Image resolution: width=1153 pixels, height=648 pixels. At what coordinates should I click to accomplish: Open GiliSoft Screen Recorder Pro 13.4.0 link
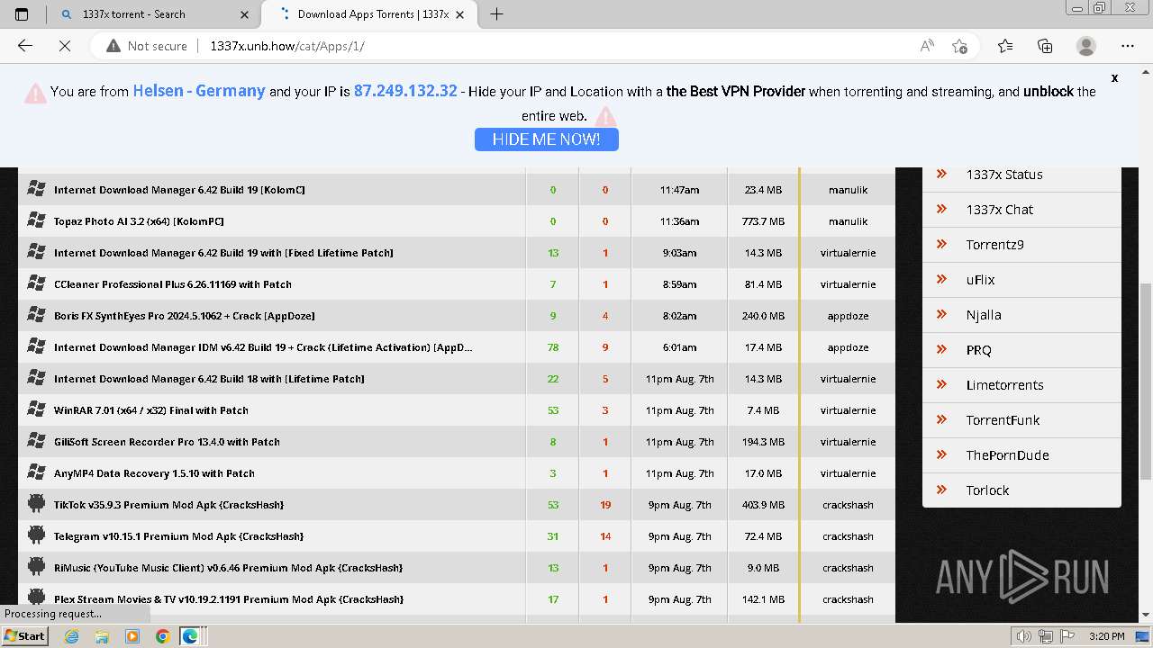coord(167,442)
